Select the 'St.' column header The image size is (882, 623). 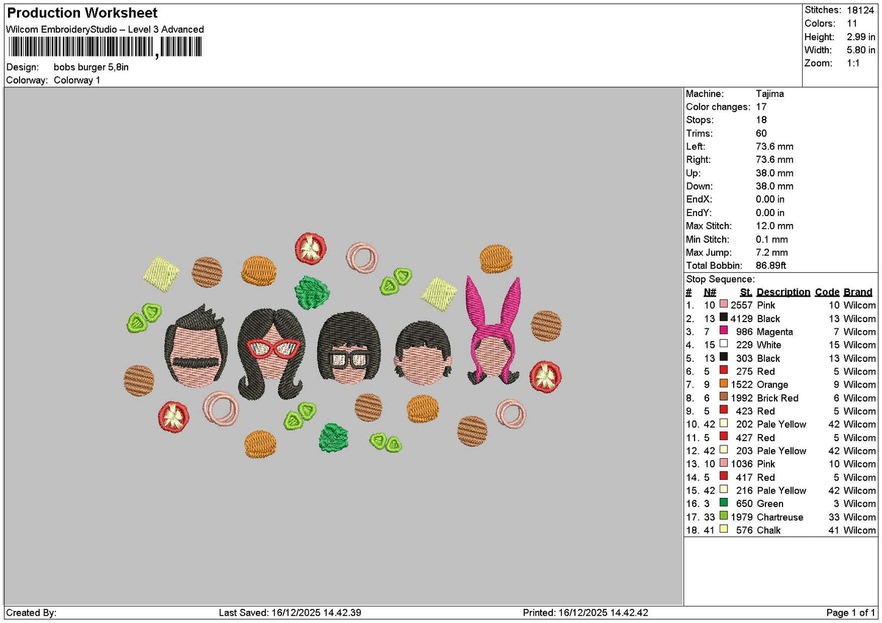click(x=746, y=292)
